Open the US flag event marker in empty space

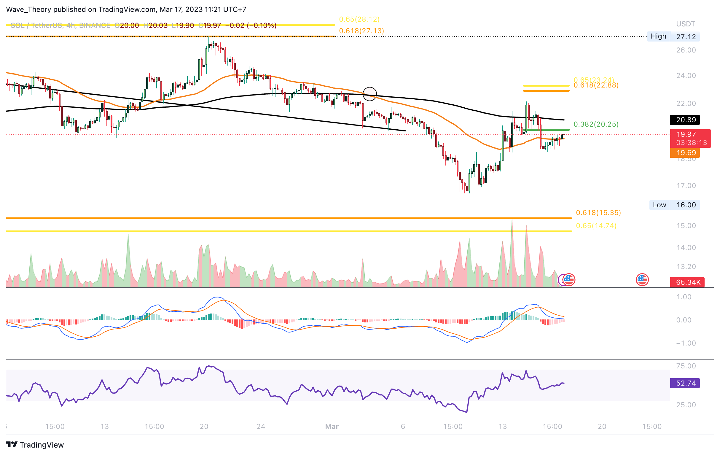642,280
